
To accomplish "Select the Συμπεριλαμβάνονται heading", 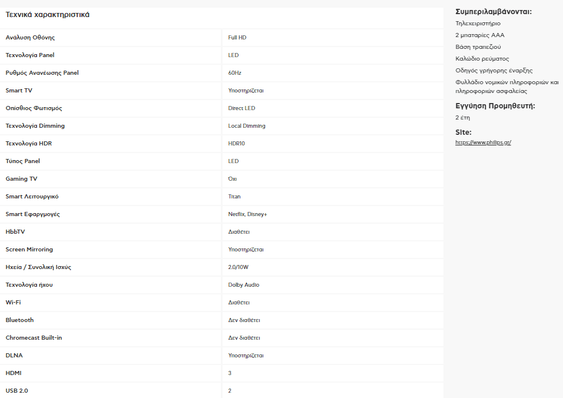I will pyautogui.click(x=494, y=12).
